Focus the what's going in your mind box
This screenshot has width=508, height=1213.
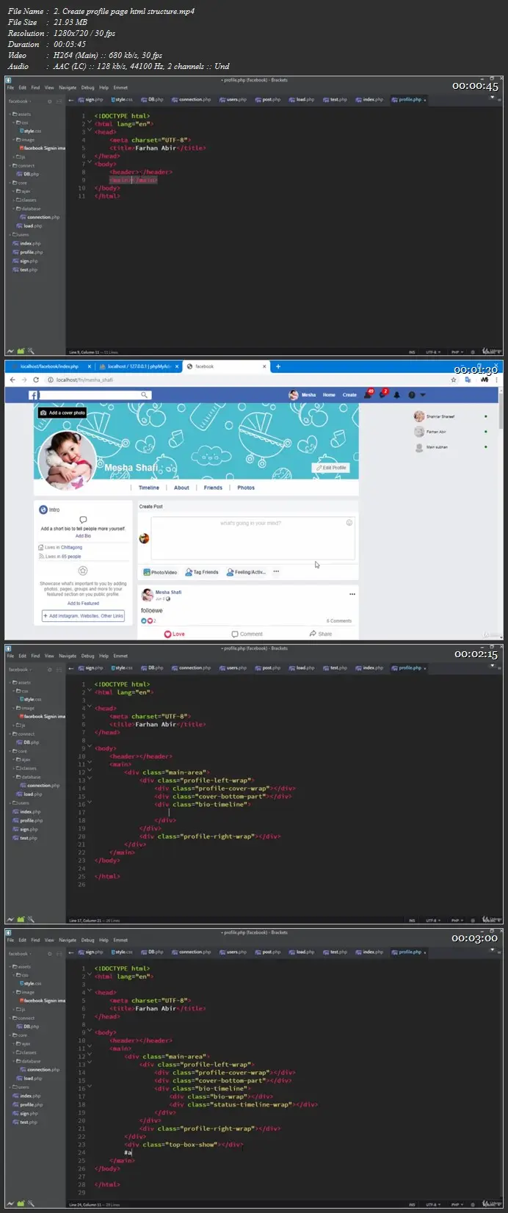[x=253, y=539]
